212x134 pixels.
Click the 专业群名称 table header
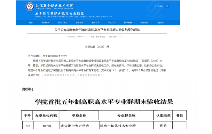click(x=126, y=116)
